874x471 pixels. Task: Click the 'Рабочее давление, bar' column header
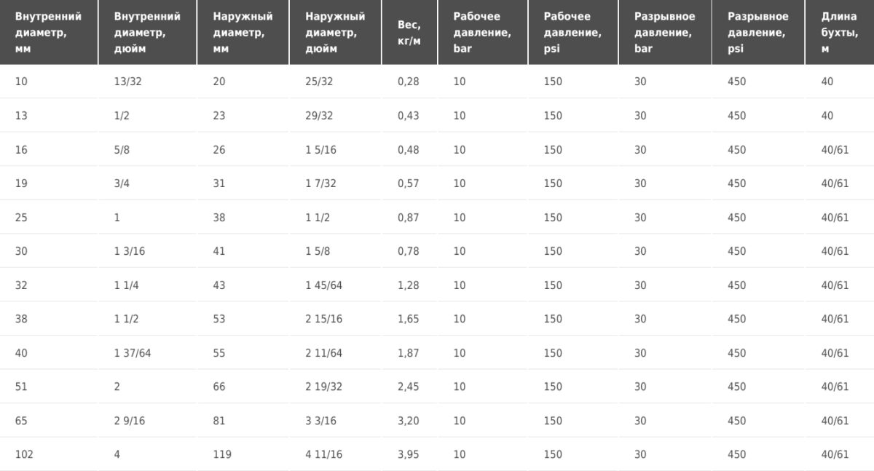click(x=483, y=33)
